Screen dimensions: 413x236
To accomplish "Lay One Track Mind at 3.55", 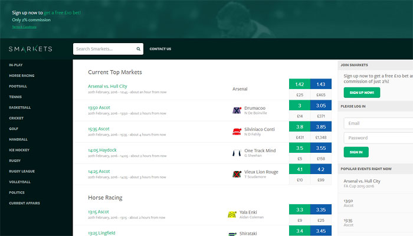I will [x=321, y=148].
